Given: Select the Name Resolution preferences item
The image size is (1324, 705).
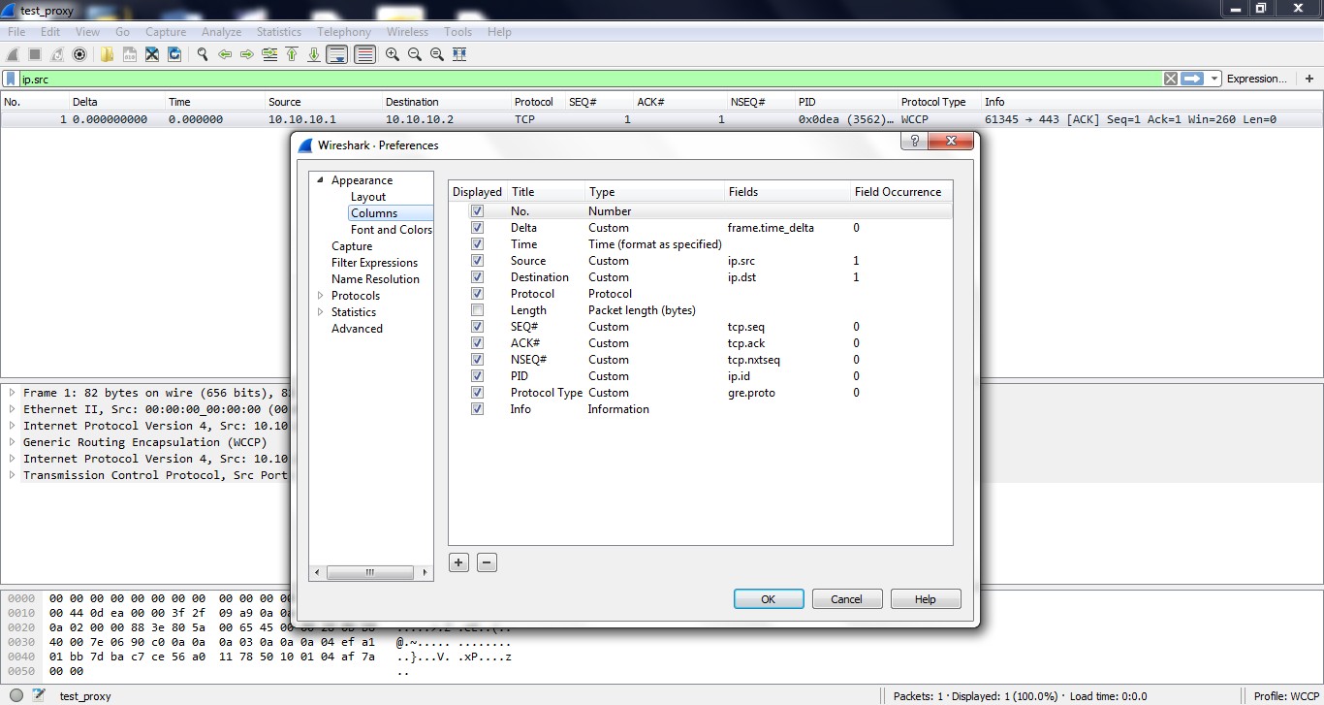Looking at the screenshot, I should click(375, 279).
